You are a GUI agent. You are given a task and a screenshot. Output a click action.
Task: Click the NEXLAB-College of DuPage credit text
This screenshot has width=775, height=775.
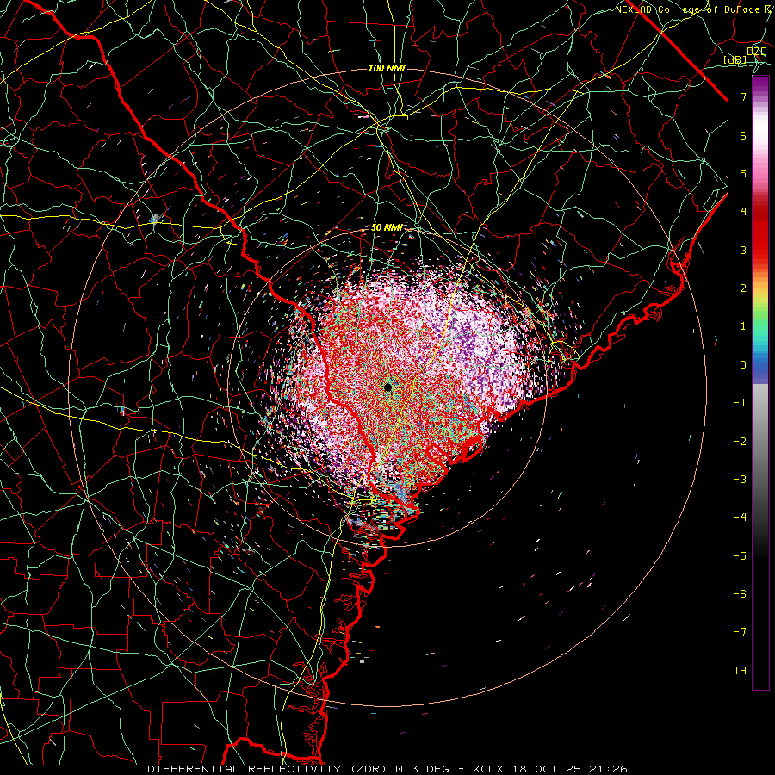click(690, 9)
